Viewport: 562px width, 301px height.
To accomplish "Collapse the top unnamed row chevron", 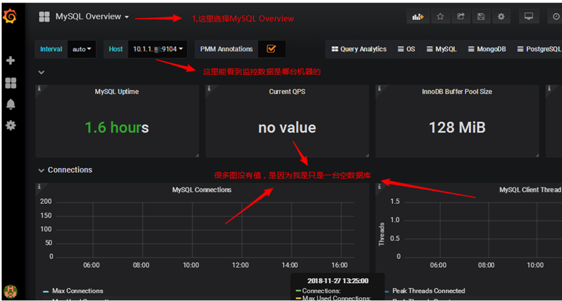I will click(41, 72).
